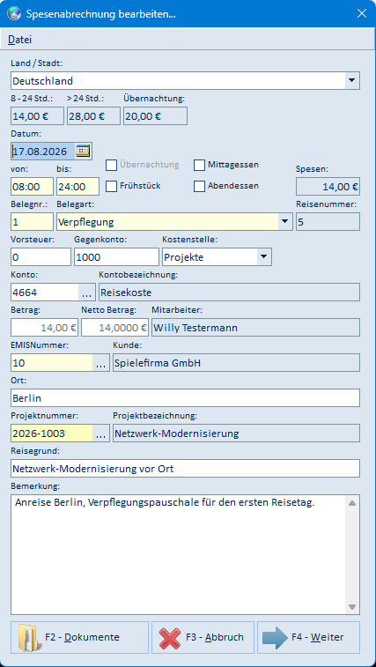This screenshot has height=667, width=376.
Task: Click the Reisegrund text field
Action: pos(185,469)
